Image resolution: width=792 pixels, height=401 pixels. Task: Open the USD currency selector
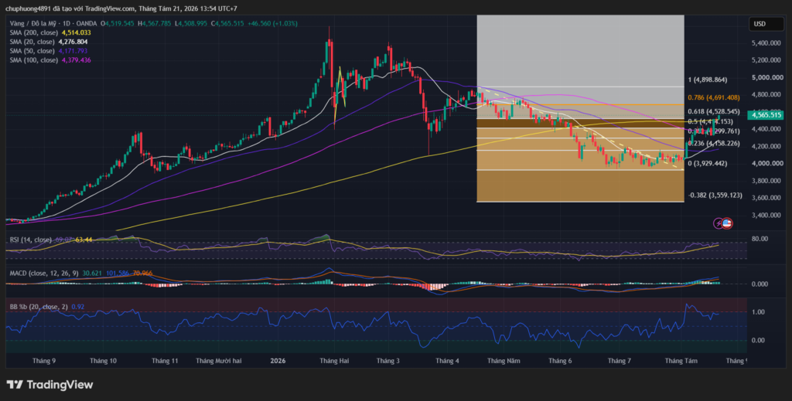[x=766, y=24]
